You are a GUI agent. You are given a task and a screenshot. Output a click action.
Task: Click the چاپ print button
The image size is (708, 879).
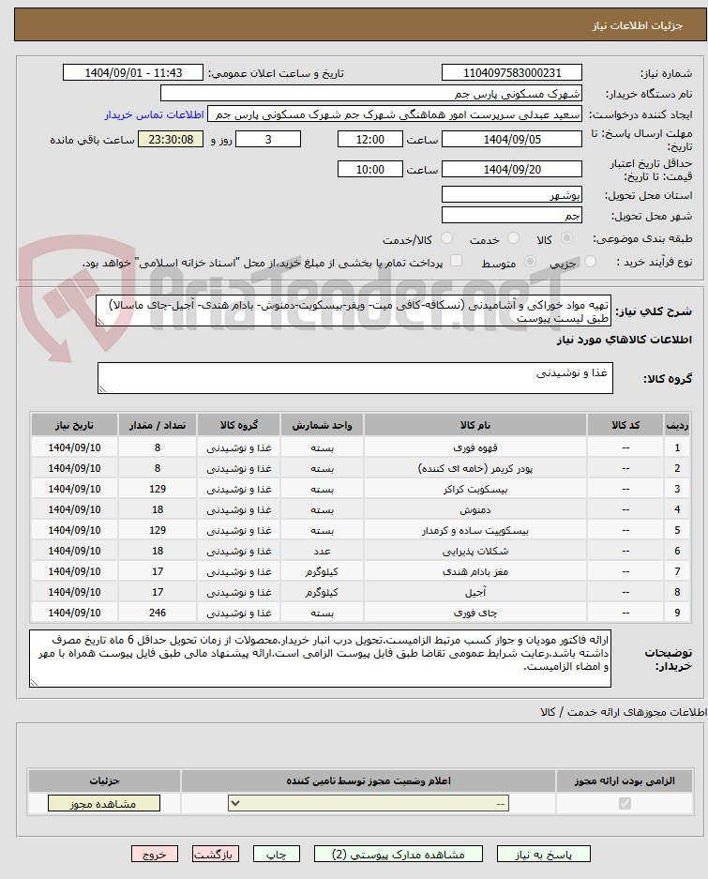click(x=277, y=855)
